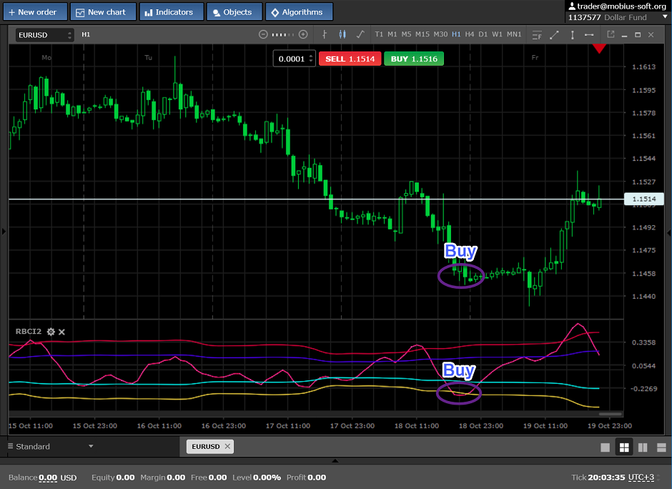The image size is (672, 489).
Task: Select the trend line drawing tool
Action: click(554, 35)
